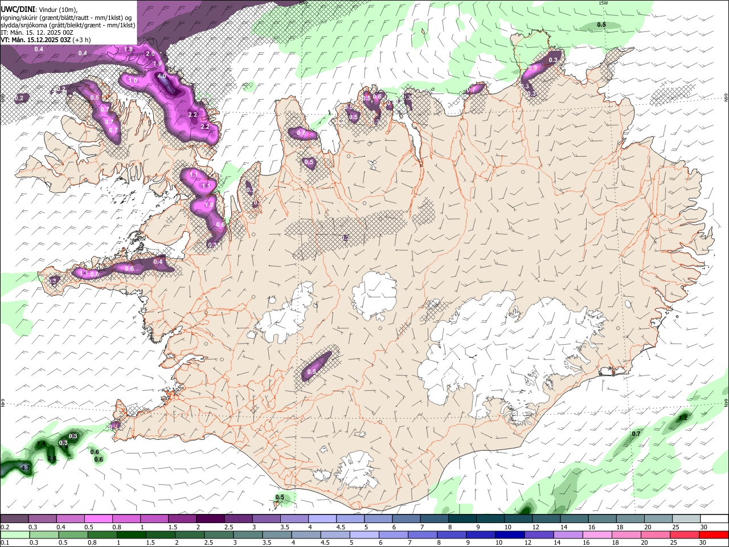
Task: Choose snow legend swatch labeled 7
Action: (433, 519)
